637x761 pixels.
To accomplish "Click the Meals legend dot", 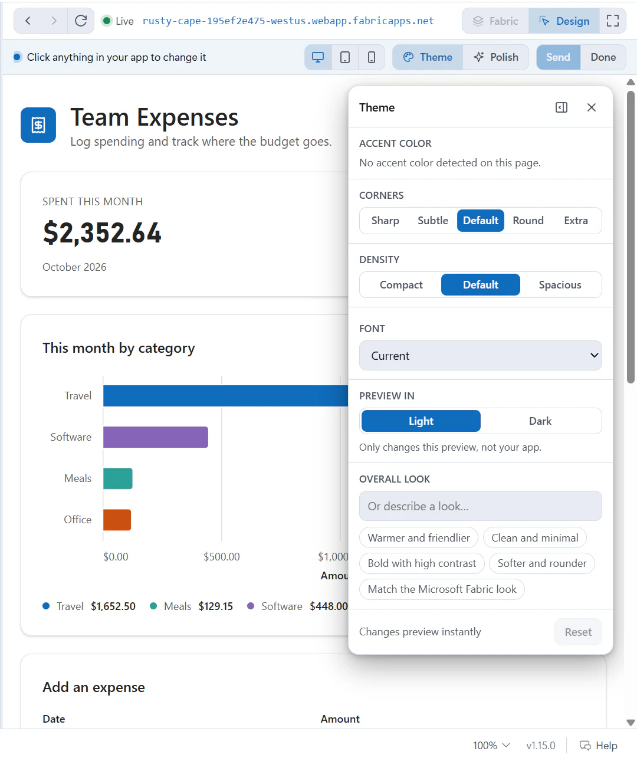I will [x=153, y=606].
